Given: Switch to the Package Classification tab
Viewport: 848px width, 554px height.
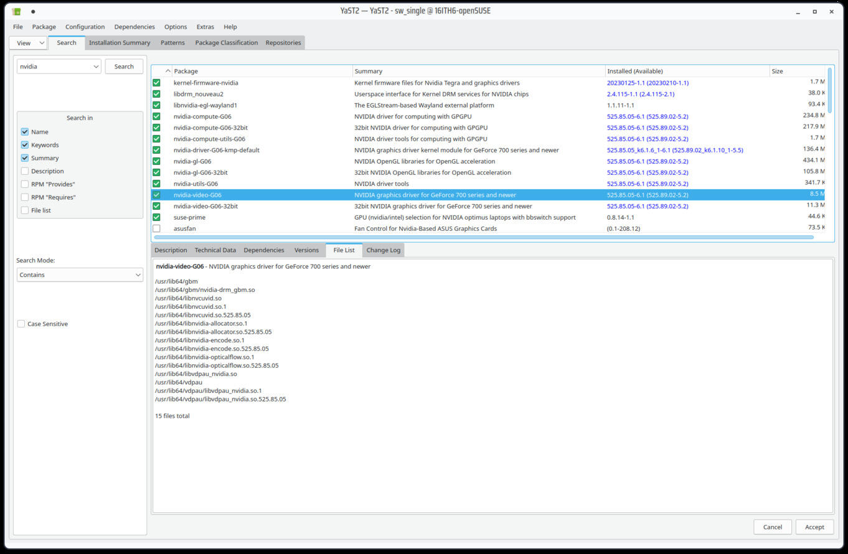Looking at the screenshot, I should click(226, 43).
